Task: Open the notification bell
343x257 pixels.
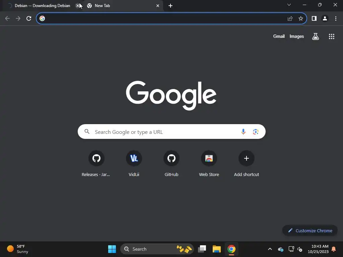Action: click(334, 249)
